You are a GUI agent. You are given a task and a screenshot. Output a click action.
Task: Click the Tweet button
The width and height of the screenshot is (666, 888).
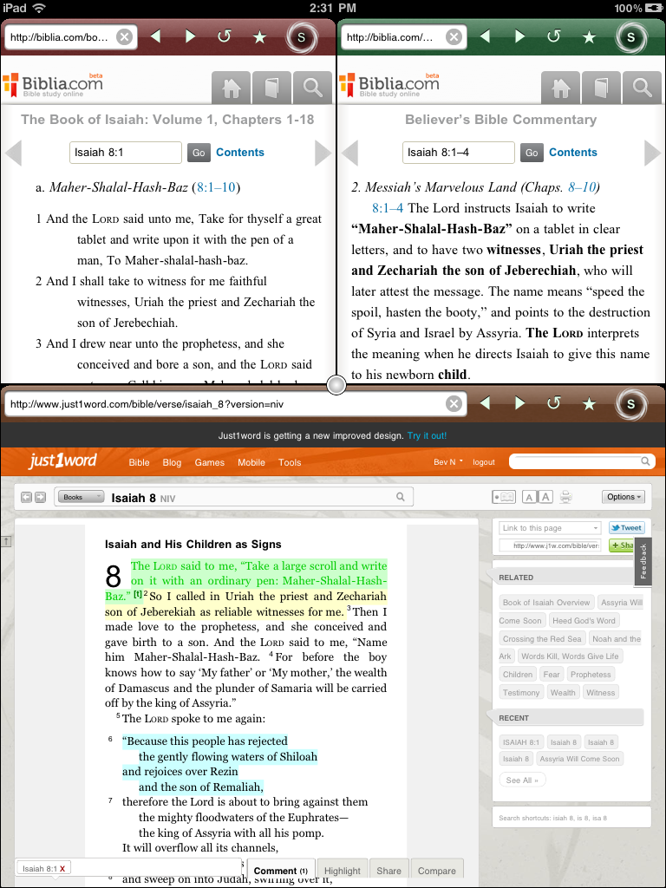coord(626,528)
